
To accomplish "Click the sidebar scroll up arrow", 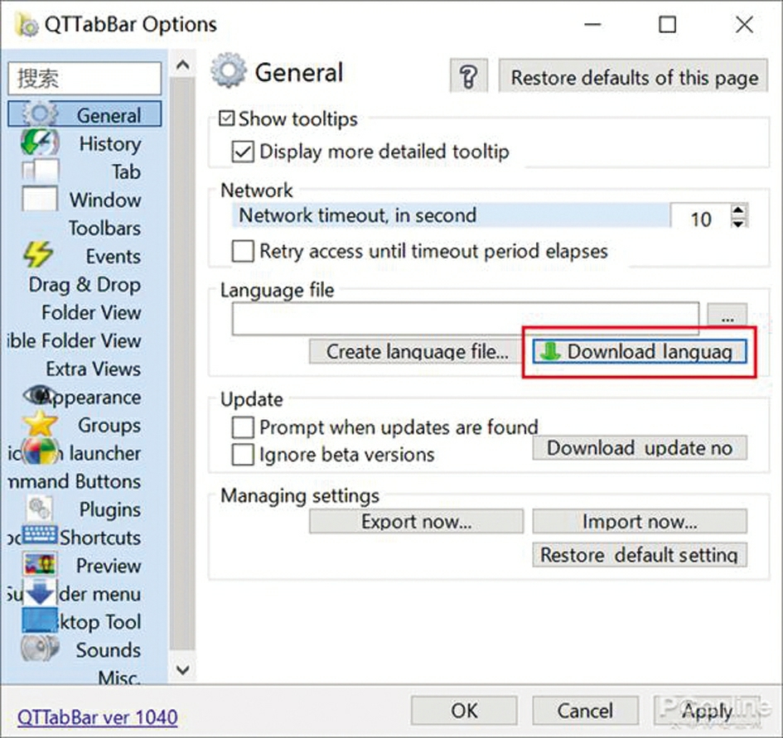I will tap(183, 65).
